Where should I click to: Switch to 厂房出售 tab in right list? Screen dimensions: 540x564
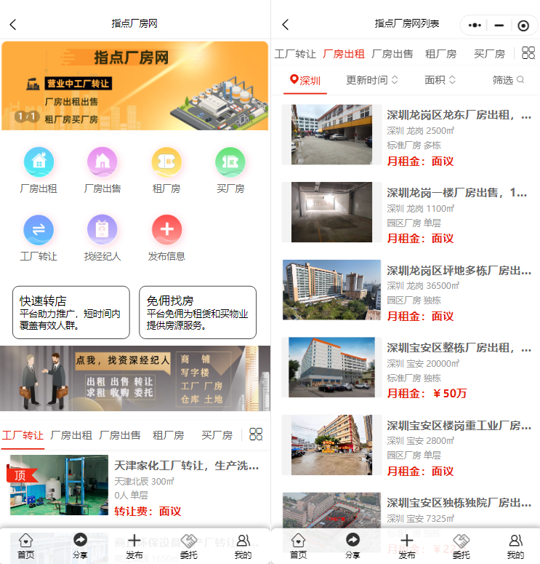392,54
